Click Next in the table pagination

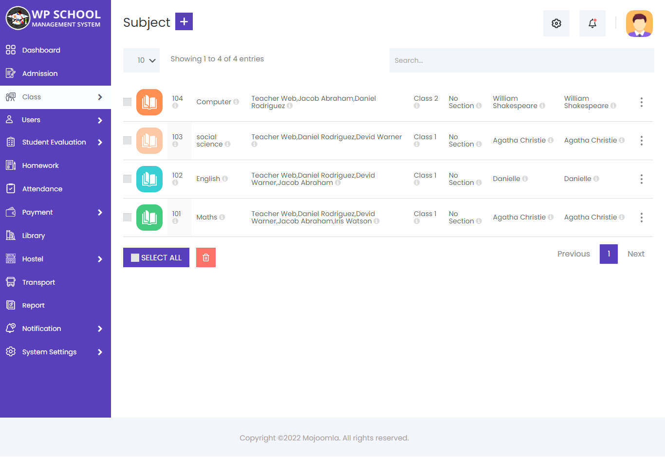(635, 254)
